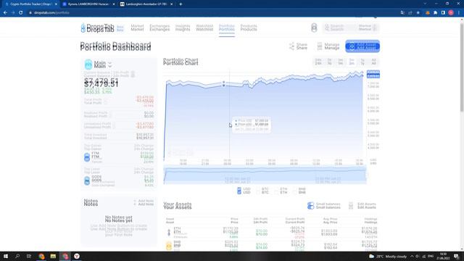Click info icon next to Total Profit
Viewport: 464px width, 261px height.
point(106,101)
